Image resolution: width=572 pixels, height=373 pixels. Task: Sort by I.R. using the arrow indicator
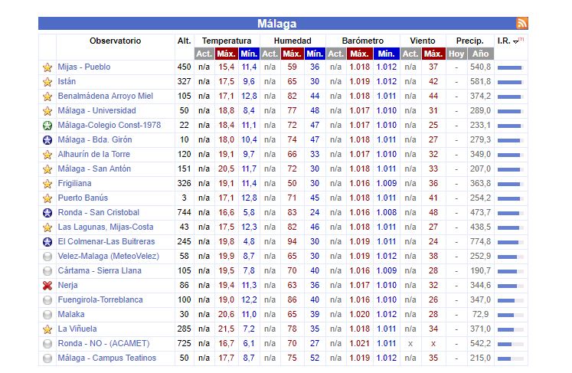coord(515,41)
